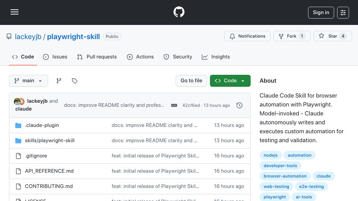Click the fork count 1

point(302,36)
